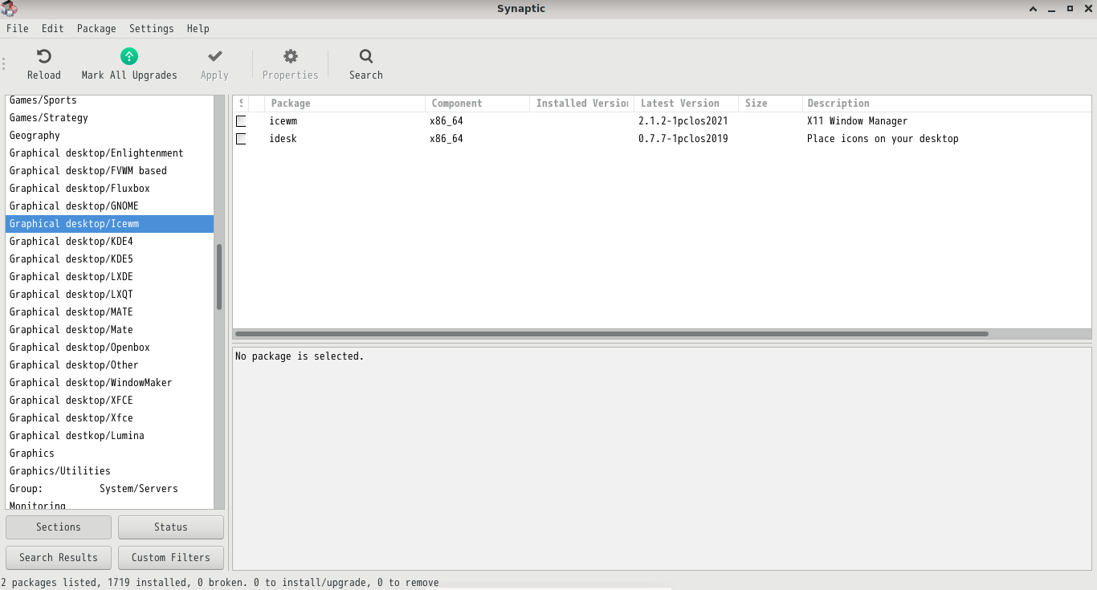Select the Geography section
Screen dimensions: 1097x590
(x=109, y=136)
